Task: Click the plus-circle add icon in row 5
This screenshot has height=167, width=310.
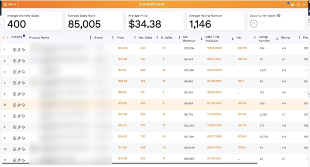Action: [15, 94]
